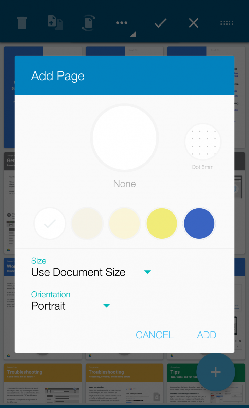Choose the pale yellow page color option

tap(124, 223)
